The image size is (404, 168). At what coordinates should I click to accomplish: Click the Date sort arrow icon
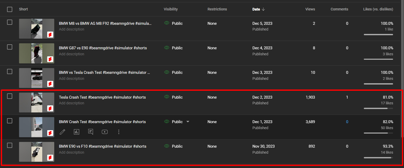point(263,9)
